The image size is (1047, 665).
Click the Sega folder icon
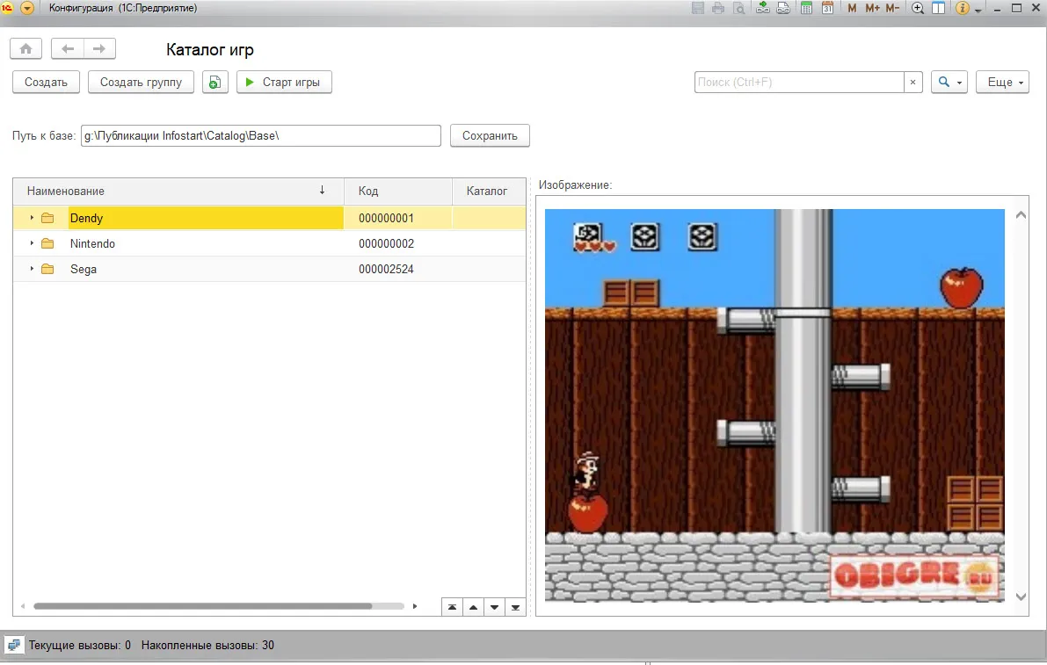point(47,269)
